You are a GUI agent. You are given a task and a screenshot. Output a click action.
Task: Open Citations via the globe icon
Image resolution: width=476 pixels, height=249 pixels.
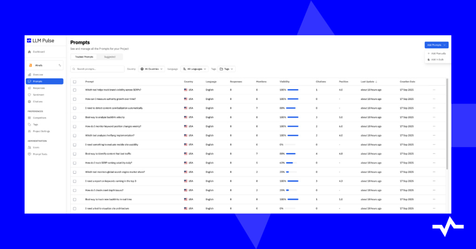(29, 101)
